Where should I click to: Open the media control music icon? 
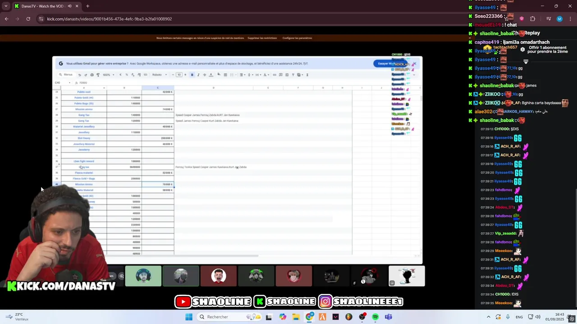coord(549,19)
